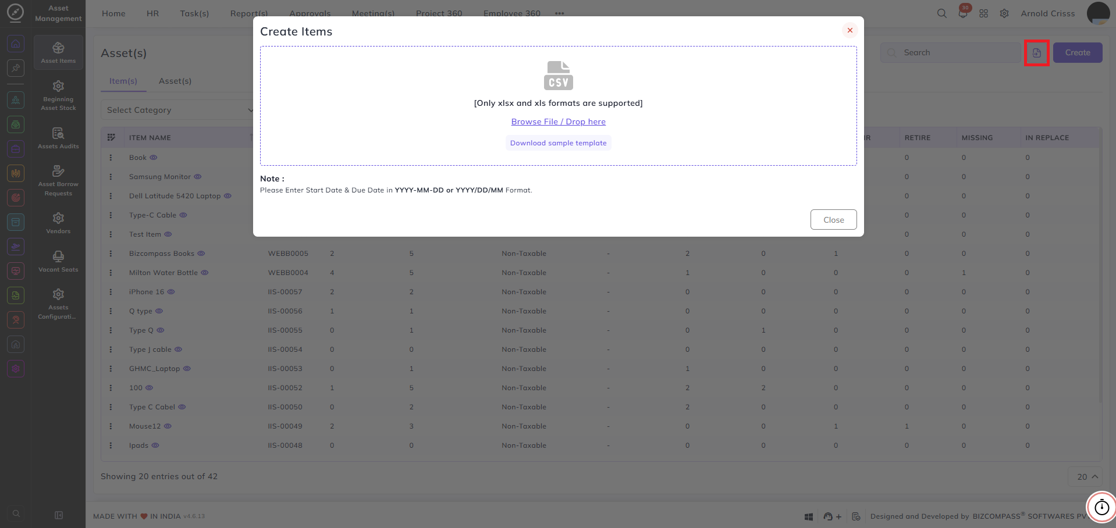Click the CSV file upload icon
Viewport: 1116px width, 528px height.
558,76
